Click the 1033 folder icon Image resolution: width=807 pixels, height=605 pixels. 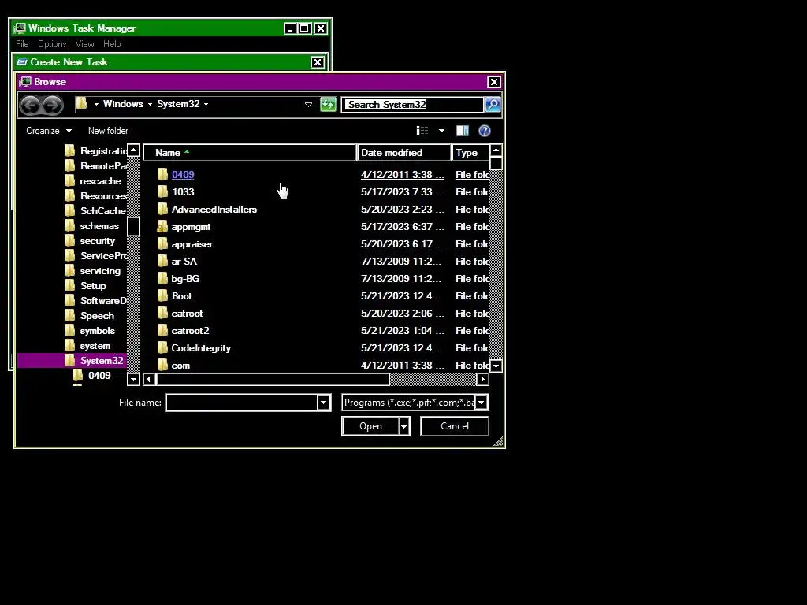click(162, 192)
